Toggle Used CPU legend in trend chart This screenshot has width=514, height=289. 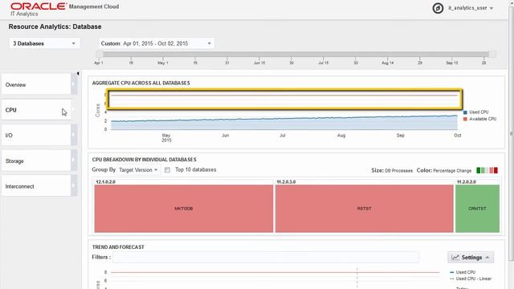[463, 272]
